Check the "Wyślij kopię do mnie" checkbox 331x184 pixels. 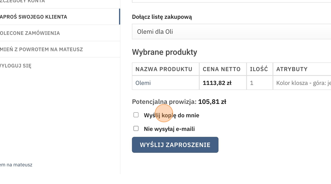click(x=136, y=115)
